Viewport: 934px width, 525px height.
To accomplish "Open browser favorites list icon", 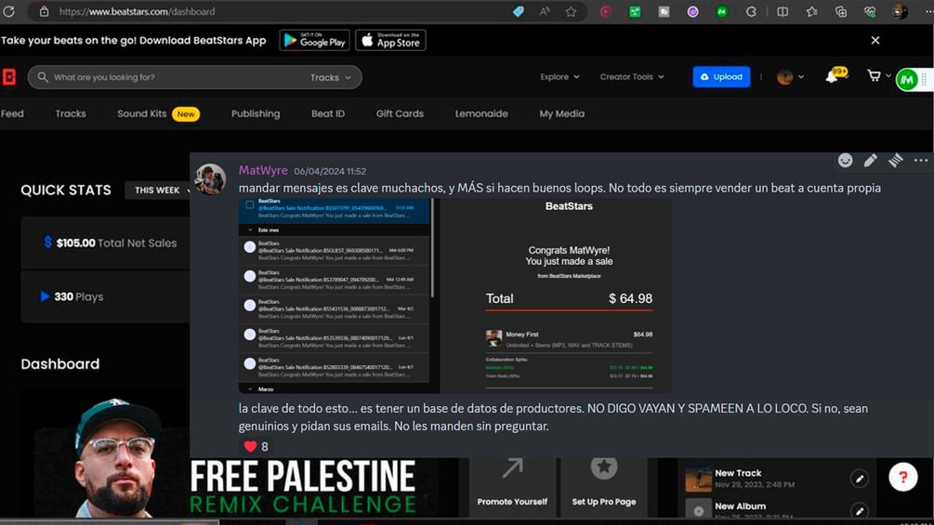I will pos(812,11).
